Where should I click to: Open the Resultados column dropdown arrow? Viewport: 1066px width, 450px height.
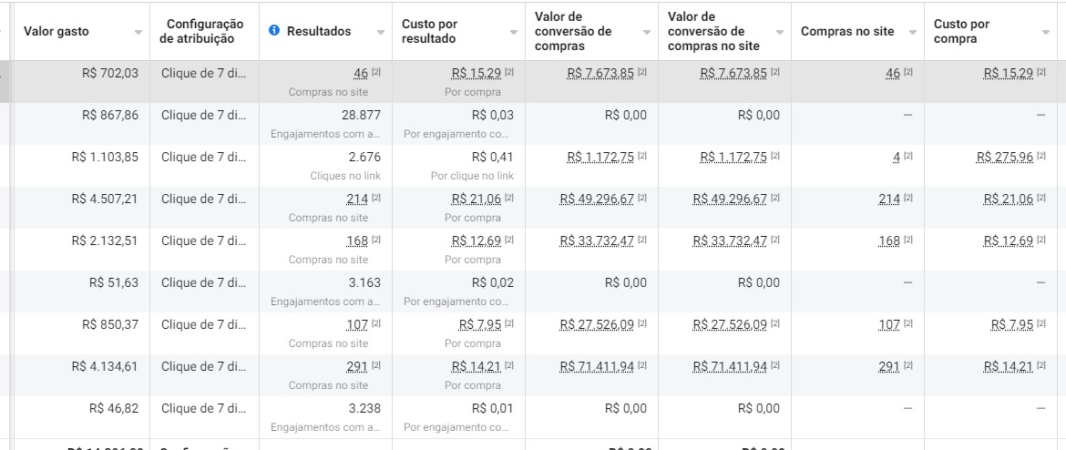tap(381, 32)
